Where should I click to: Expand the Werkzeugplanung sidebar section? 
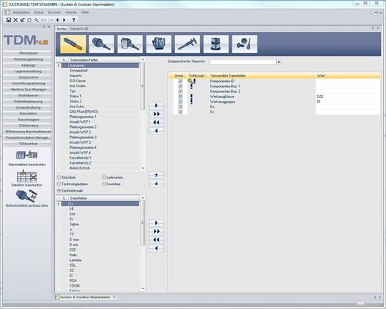pyautogui.click(x=28, y=59)
